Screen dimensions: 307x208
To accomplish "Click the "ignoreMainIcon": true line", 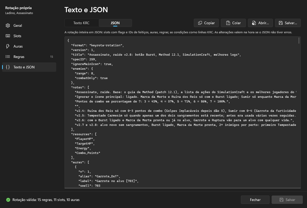I will pyautogui.click(x=92, y=64).
